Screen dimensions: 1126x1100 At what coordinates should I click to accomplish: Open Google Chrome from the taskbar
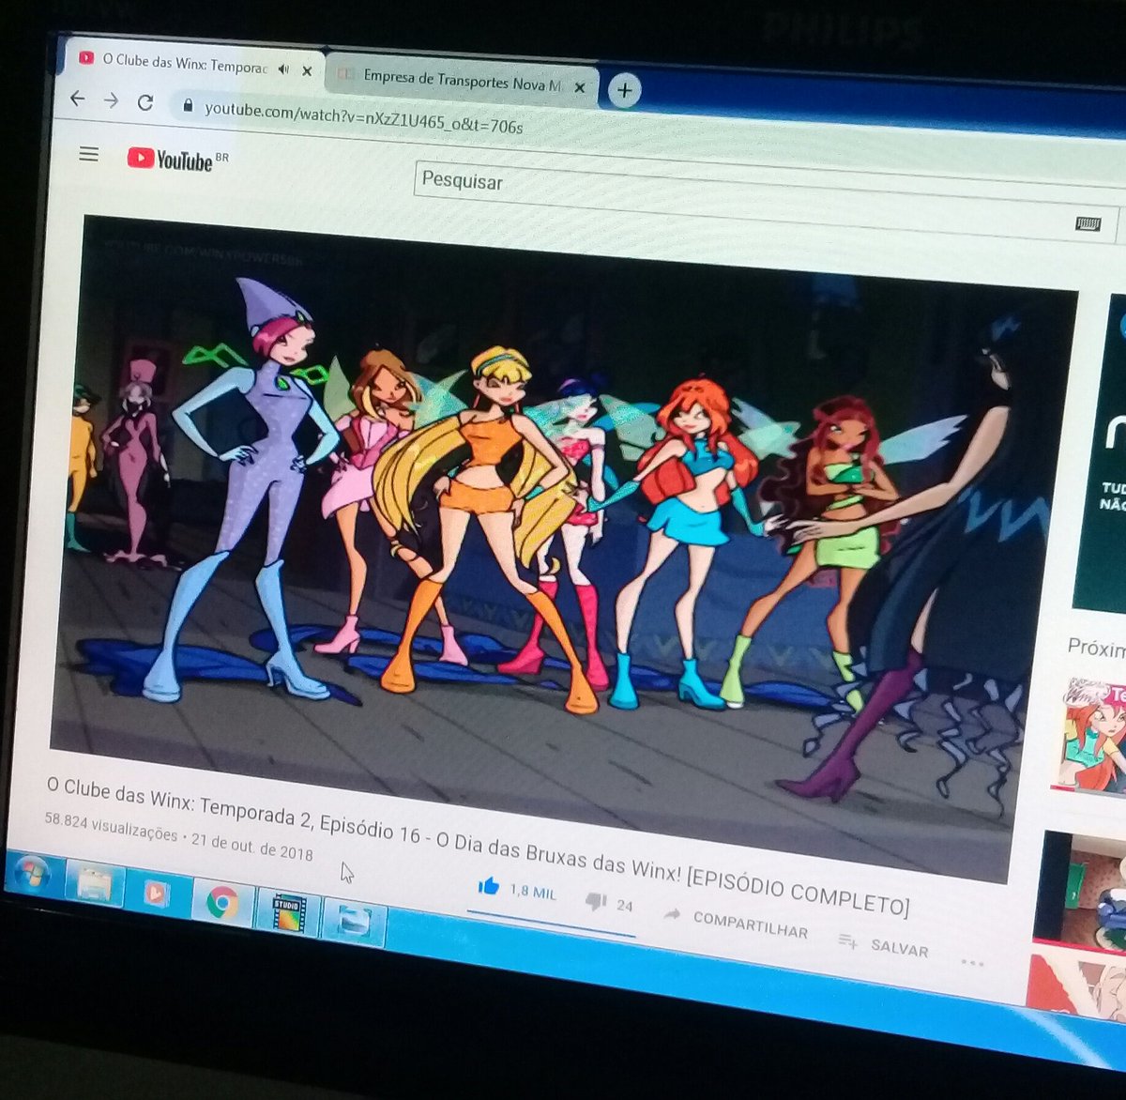pos(221,902)
